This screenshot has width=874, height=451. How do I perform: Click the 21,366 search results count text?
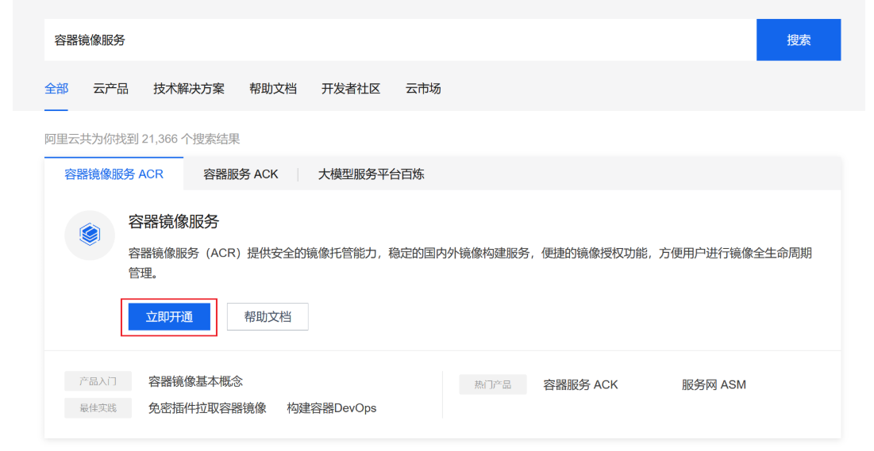pos(142,139)
